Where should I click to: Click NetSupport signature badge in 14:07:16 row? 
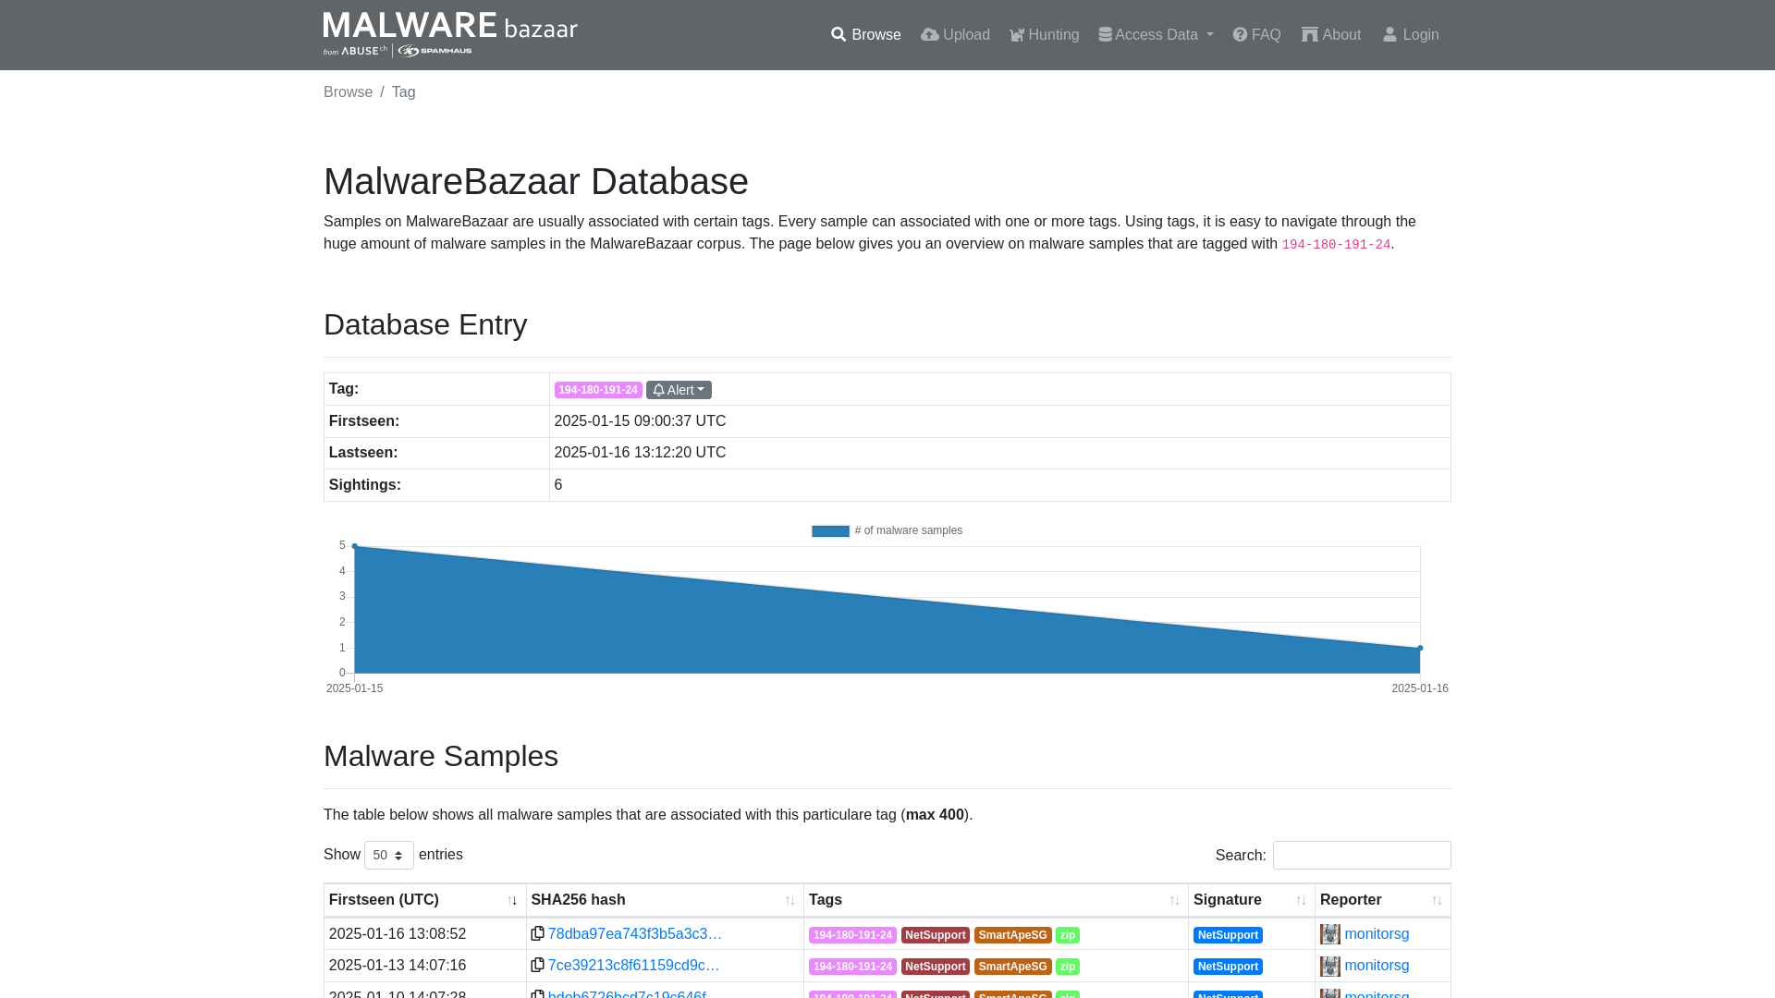pyautogui.click(x=1228, y=967)
